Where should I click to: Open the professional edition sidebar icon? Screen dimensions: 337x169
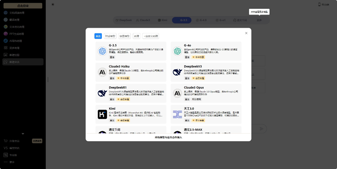point(6,155)
